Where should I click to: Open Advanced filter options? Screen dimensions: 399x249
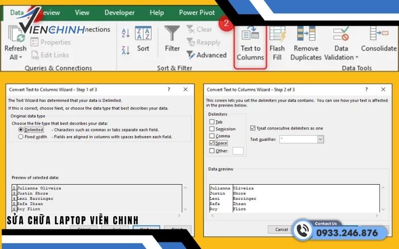click(x=206, y=55)
